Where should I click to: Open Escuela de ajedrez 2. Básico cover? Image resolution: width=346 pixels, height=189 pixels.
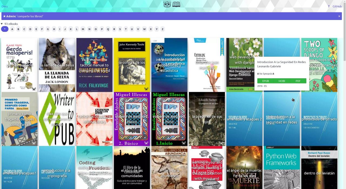pyautogui.click(x=132, y=119)
